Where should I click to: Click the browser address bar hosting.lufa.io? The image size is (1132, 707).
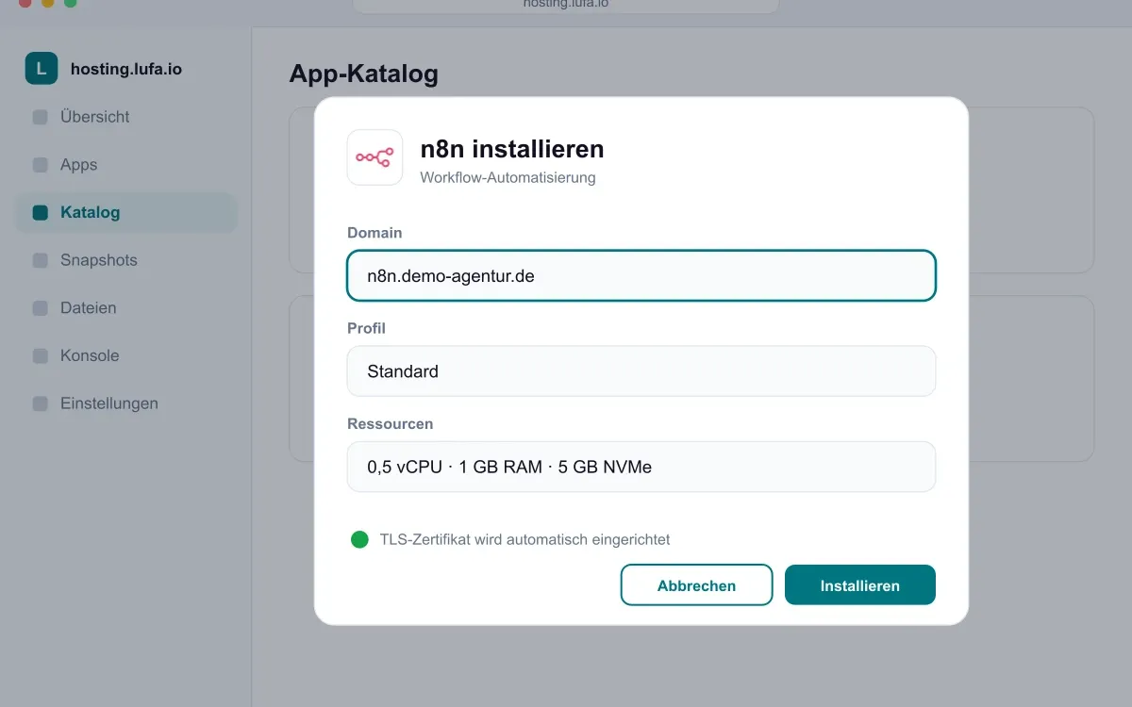566,5
